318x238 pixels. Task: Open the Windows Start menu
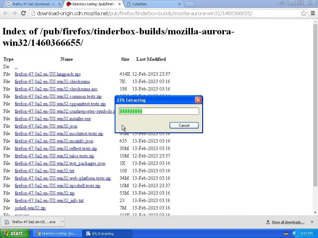click(15, 234)
